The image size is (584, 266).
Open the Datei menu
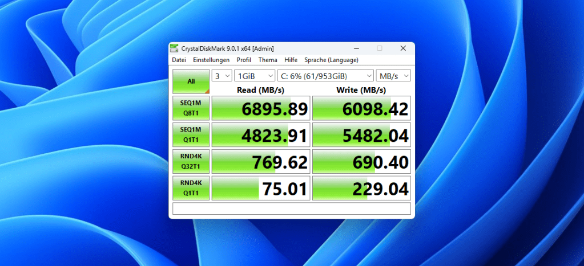click(179, 60)
